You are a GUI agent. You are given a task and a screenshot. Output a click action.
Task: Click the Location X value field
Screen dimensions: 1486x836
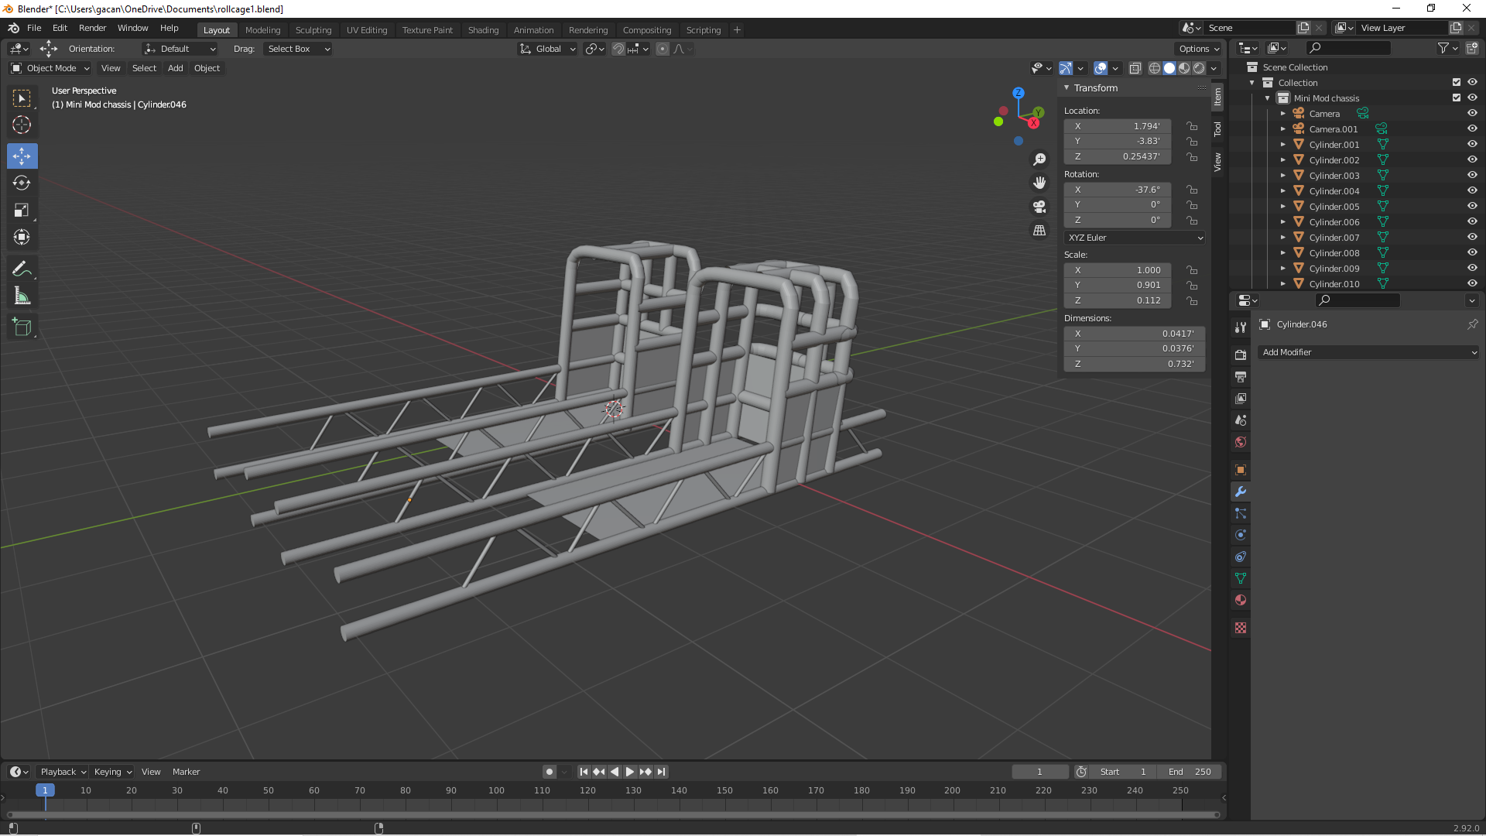coord(1117,126)
